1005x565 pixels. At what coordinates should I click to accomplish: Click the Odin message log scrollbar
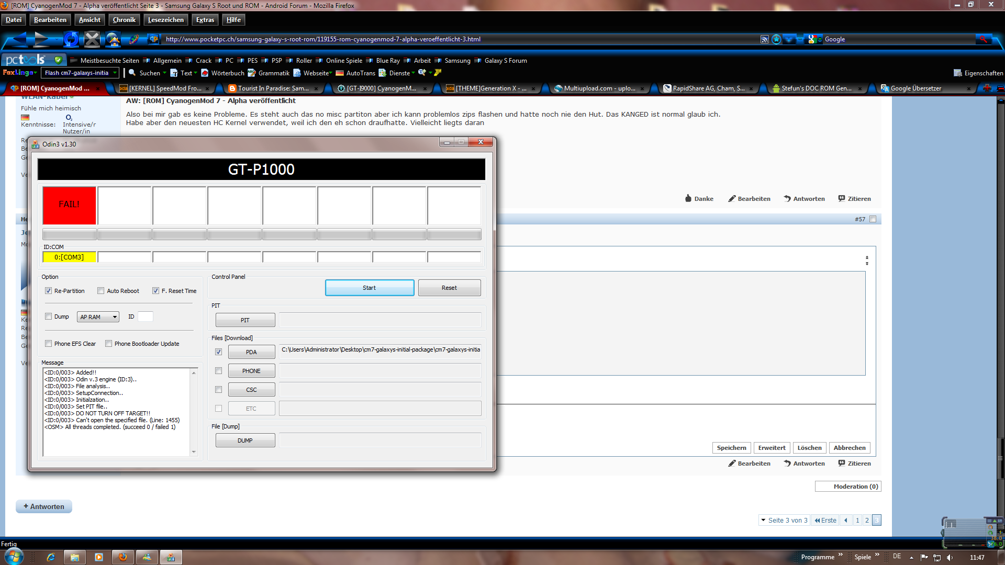point(194,412)
